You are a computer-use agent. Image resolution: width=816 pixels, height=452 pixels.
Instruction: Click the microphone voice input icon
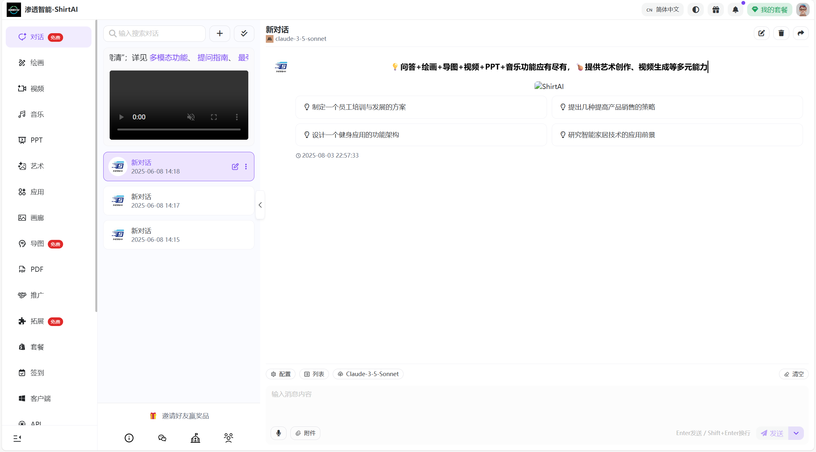pyautogui.click(x=279, y=433)
